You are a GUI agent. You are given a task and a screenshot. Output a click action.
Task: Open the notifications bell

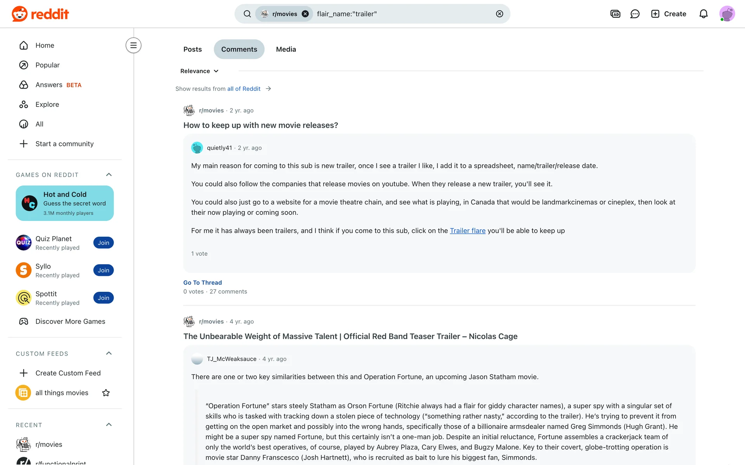[x=703, y=14]
